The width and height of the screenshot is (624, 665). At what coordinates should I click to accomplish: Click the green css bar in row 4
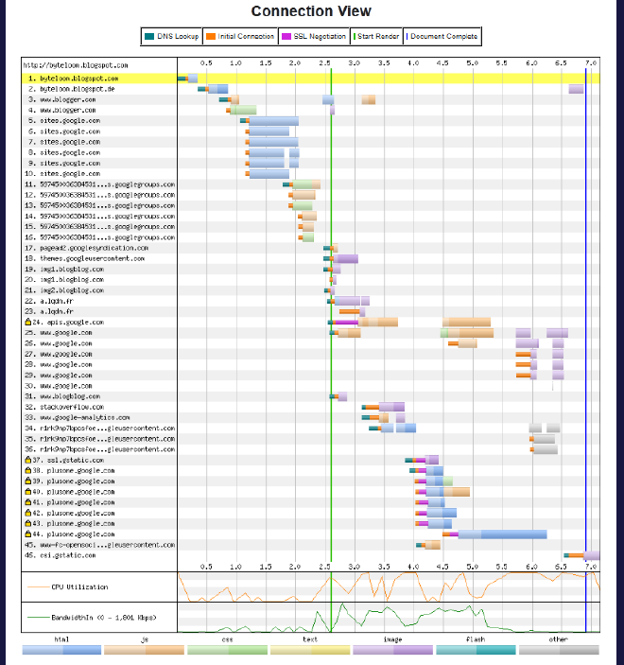[243, 111]
